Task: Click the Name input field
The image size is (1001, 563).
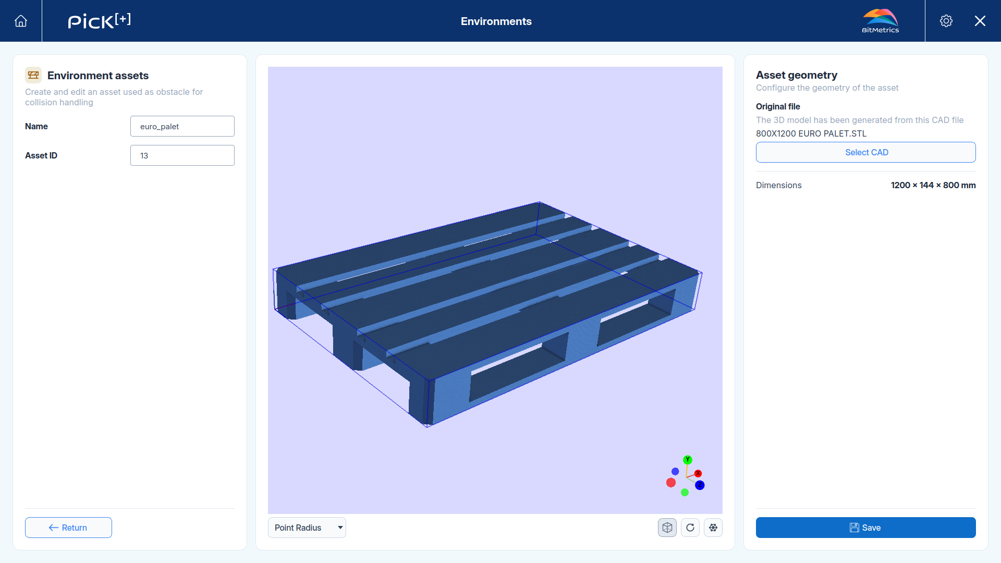Action: [182, 126]
